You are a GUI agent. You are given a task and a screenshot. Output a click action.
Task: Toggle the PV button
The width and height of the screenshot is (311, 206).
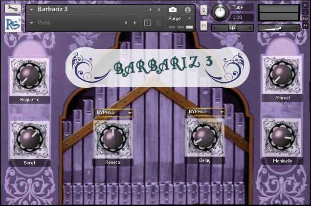click(x=305, y=25)
